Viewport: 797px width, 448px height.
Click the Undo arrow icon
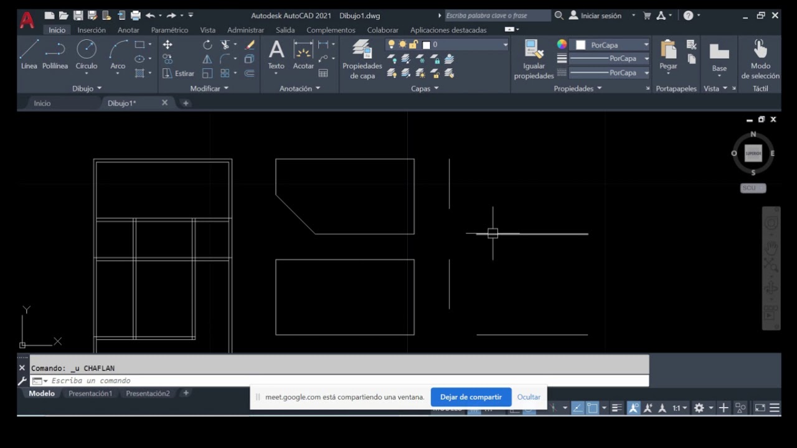point(150,16)
